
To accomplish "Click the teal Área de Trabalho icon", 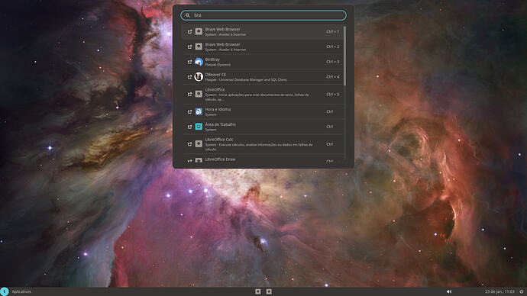I will [x=199, y=127].
